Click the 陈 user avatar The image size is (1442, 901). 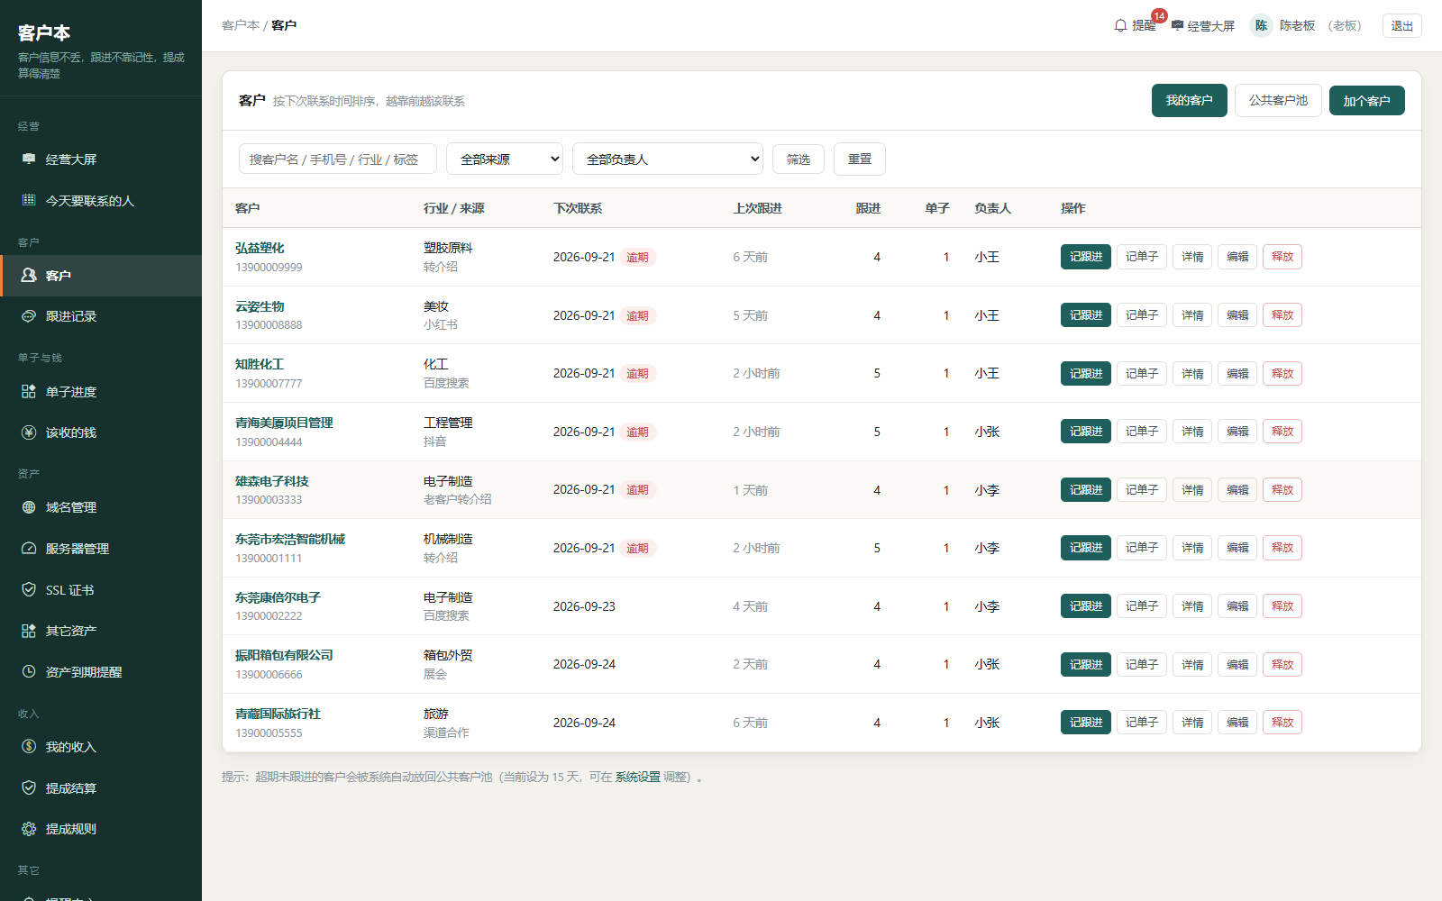(x=1261, y=25)
